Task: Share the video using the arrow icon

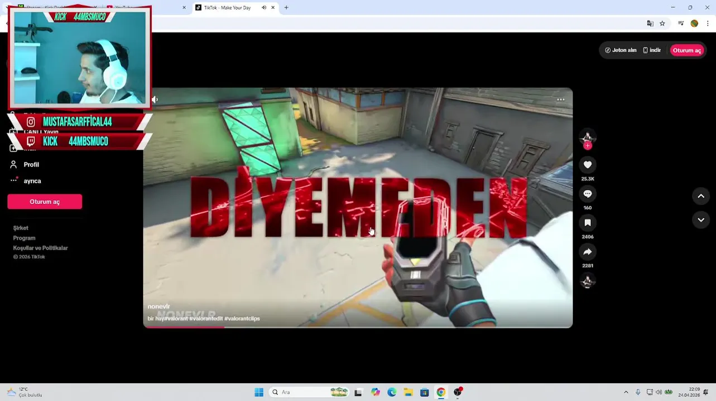Action: [x=587, y=252]
